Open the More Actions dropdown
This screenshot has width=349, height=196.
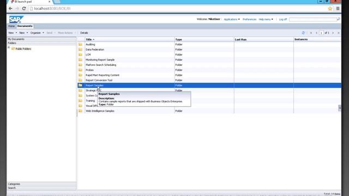[67, 33]
